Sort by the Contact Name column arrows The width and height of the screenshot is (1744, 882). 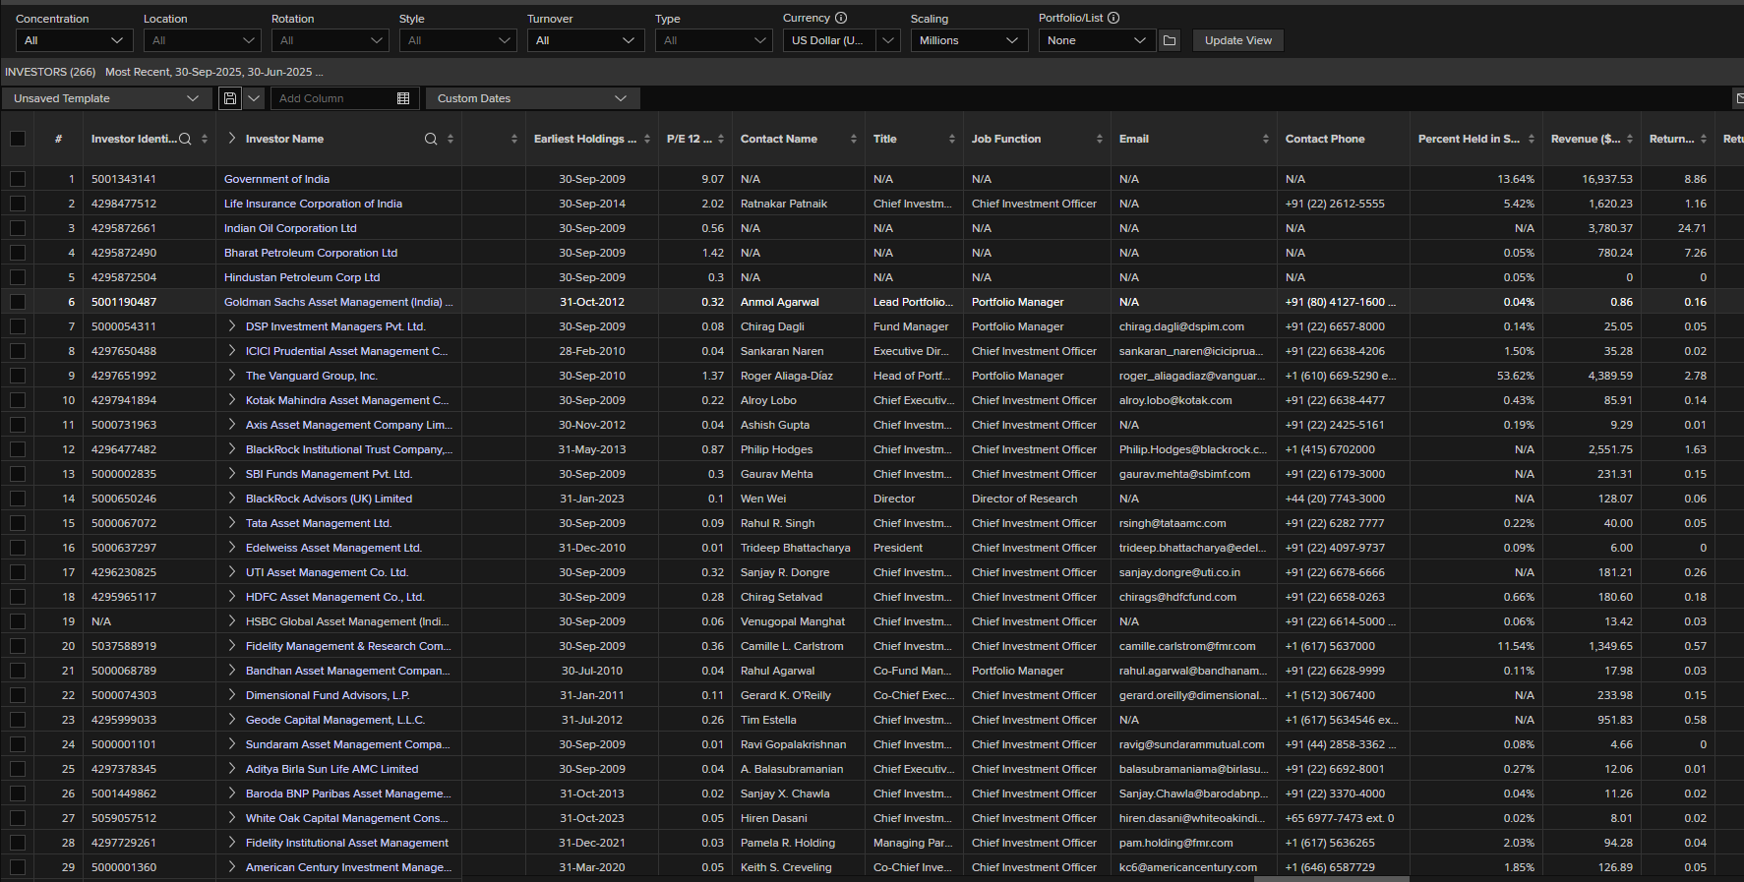854,139
